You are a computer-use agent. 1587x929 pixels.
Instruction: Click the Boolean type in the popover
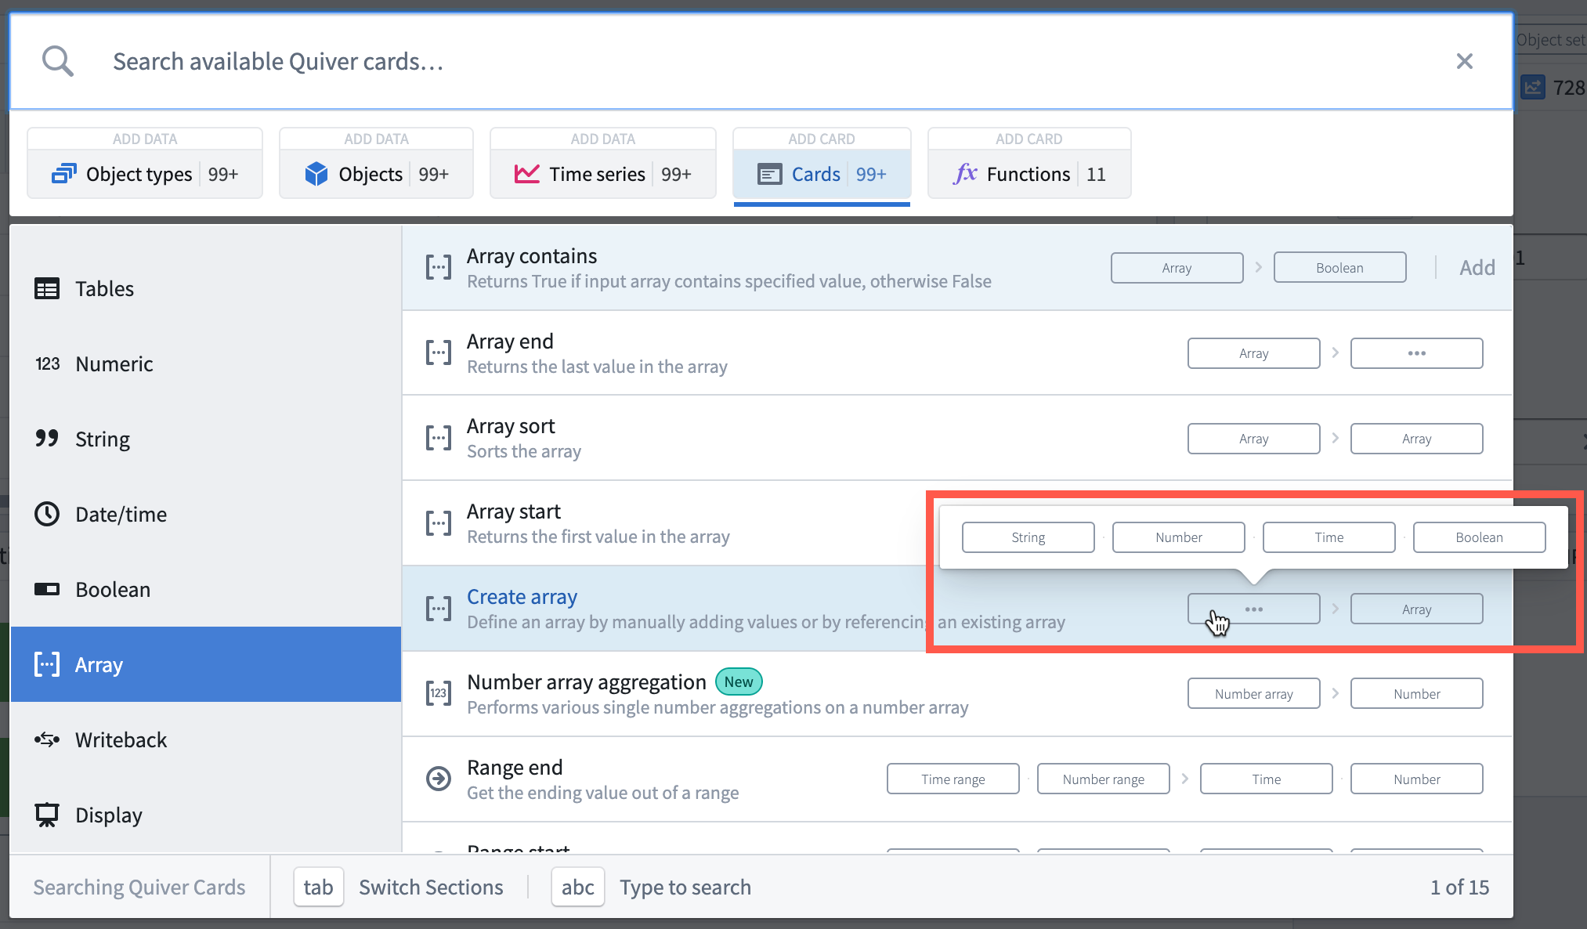pos(1479,537)
